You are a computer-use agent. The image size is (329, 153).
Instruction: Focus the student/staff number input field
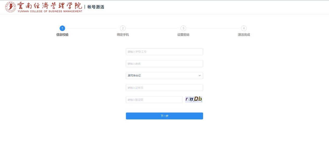point(164,52)
